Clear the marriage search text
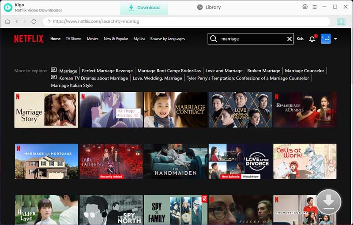The width and height of the screenshot is (353, 225). pos(289,39)
